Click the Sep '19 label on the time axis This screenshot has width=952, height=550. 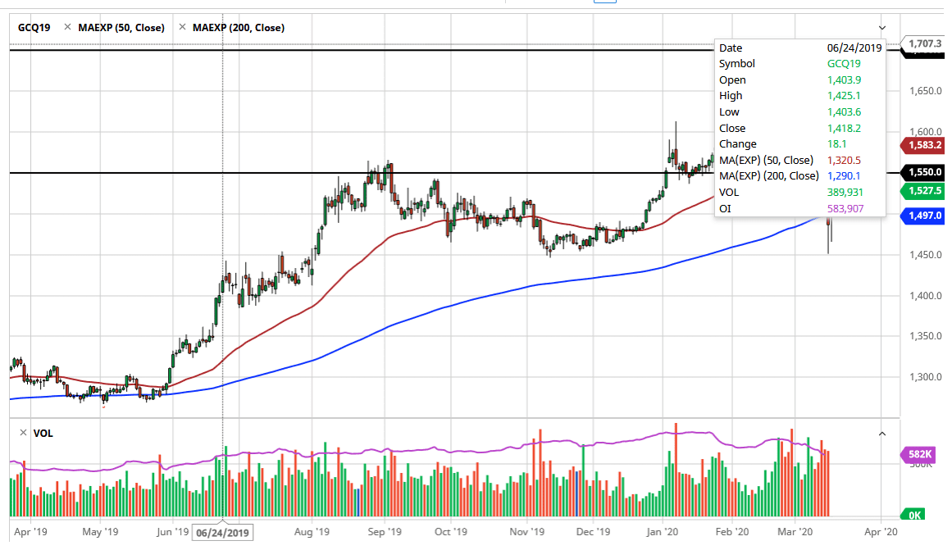tap(385, 532)
